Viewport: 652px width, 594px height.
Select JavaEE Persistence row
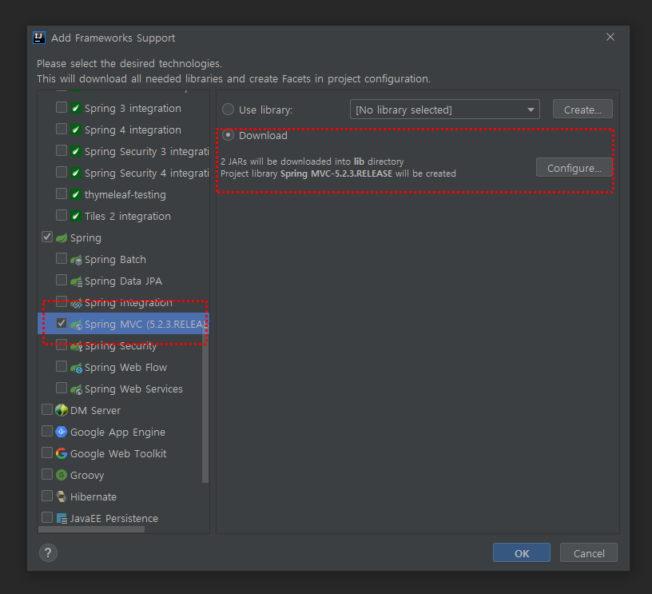point(123,518)
